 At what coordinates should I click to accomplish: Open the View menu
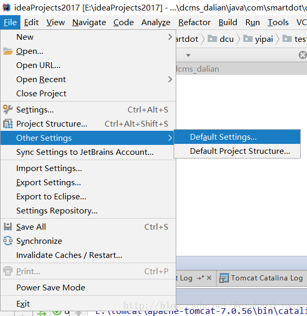click(55, 22)
